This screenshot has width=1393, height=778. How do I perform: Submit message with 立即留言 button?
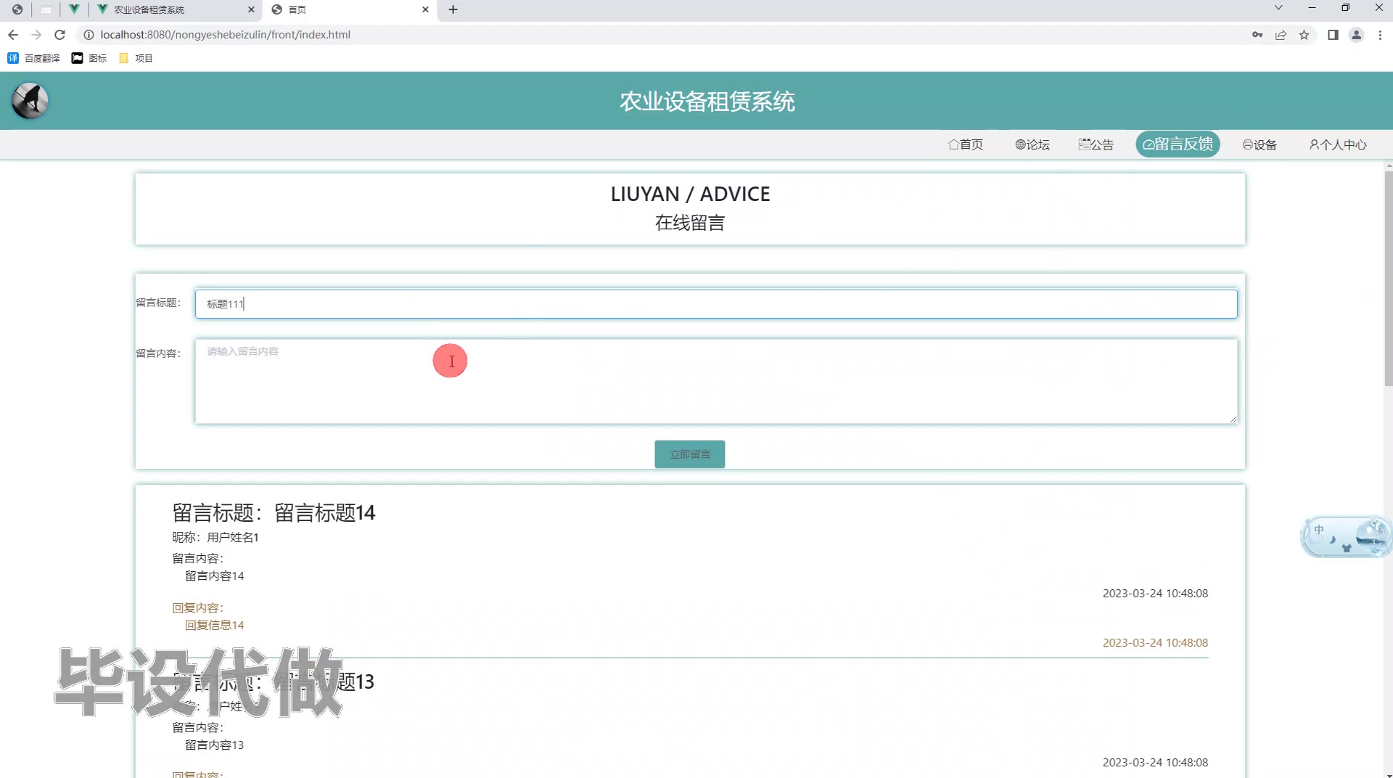click(689, 454)
